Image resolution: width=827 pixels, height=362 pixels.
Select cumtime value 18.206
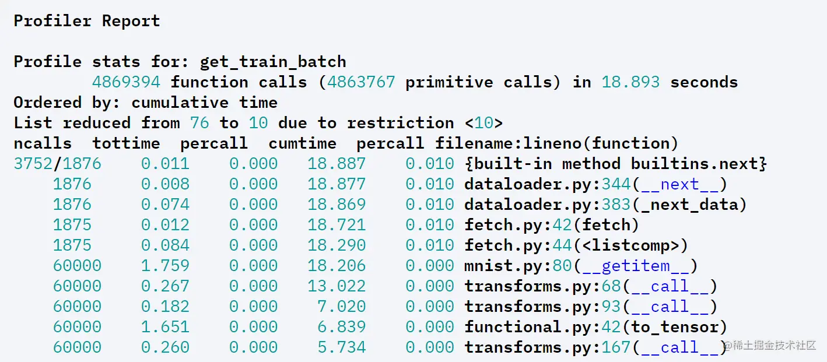coord(337,266)
